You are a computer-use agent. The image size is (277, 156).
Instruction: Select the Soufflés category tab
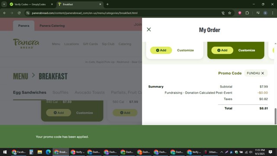61,92
